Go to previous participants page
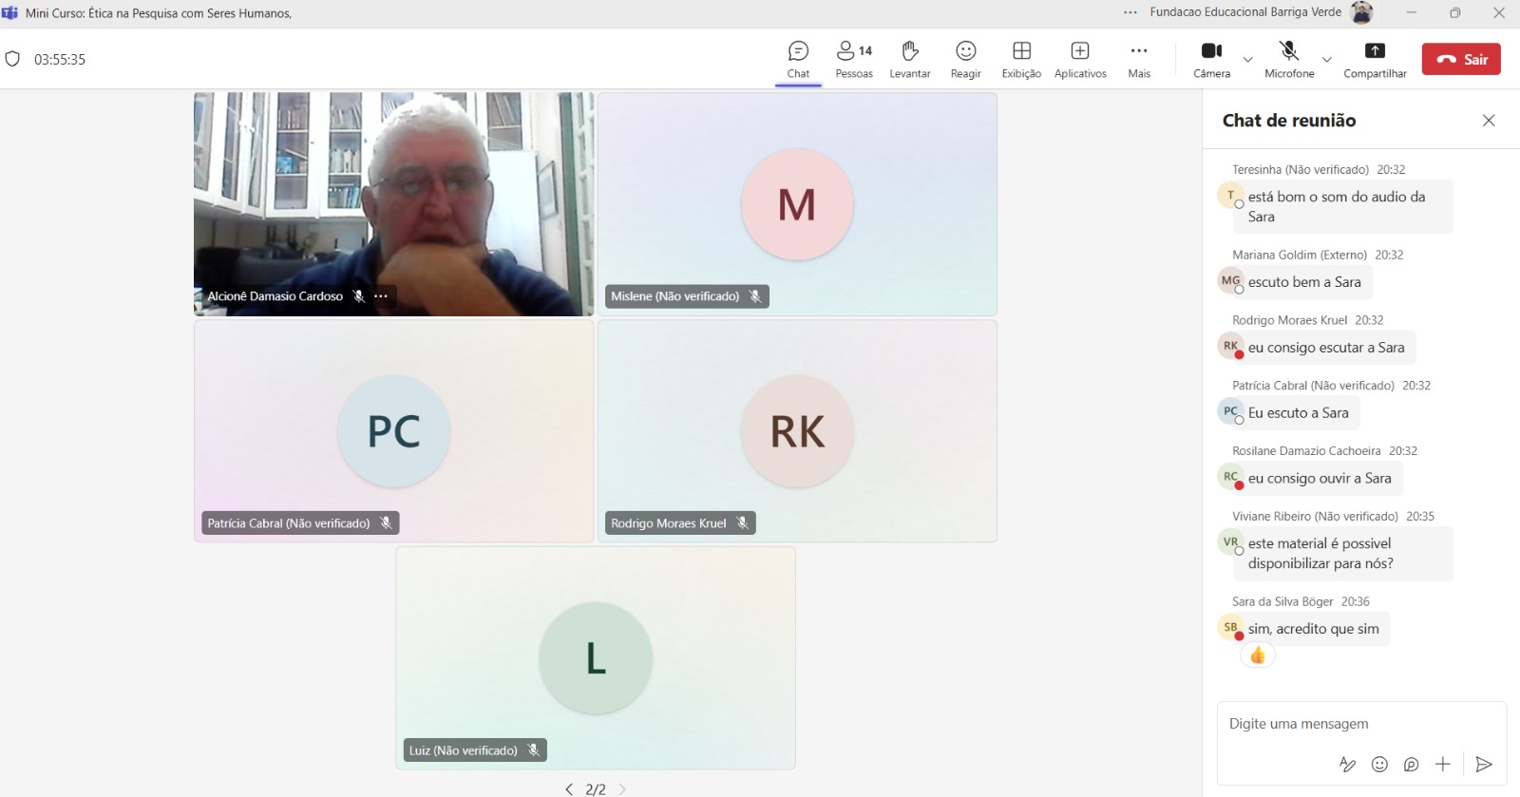This screenshot has width=1520, height=797. 569,789
